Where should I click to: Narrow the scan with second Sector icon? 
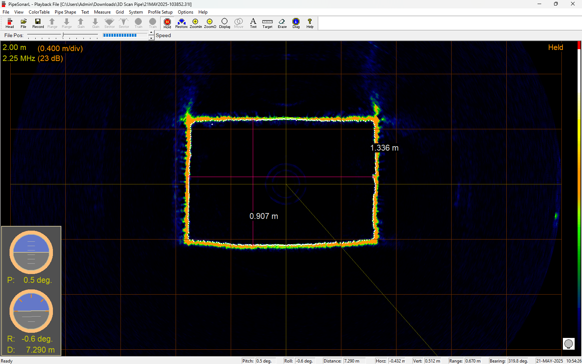124,23
